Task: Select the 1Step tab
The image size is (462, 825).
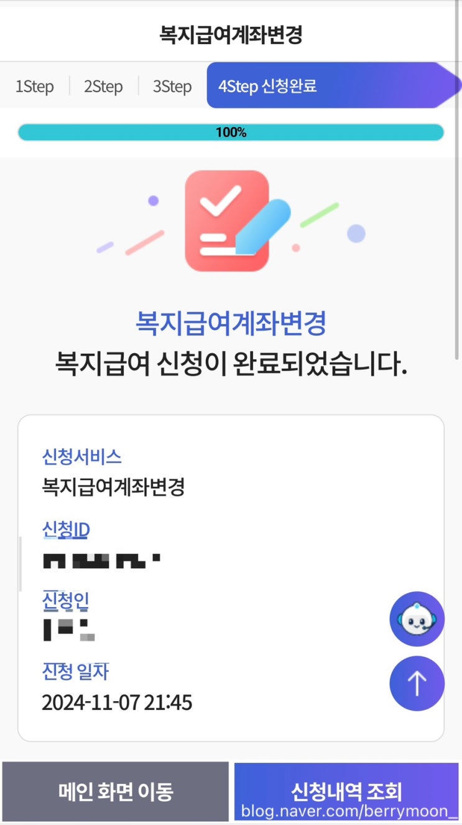Action: [35, 86]
